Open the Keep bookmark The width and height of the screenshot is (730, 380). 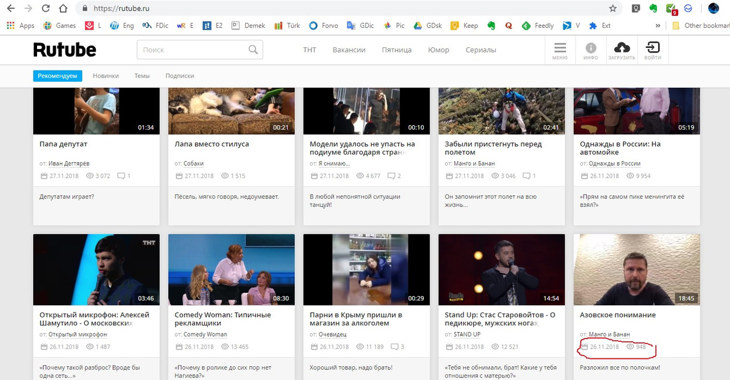tap(464, 26)
